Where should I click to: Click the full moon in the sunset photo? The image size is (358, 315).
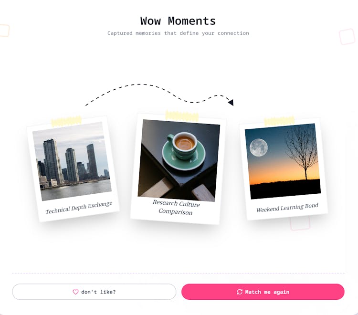tap(259, 147)
